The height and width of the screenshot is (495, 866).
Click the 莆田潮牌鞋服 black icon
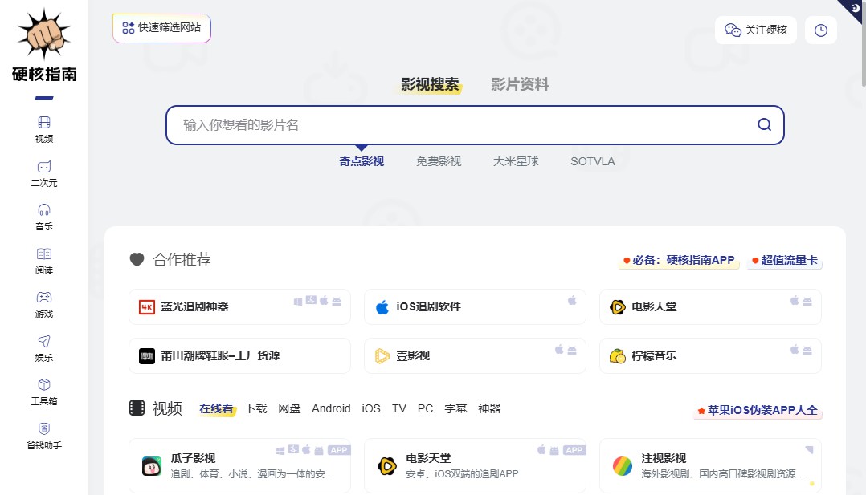tap(147, 356)
